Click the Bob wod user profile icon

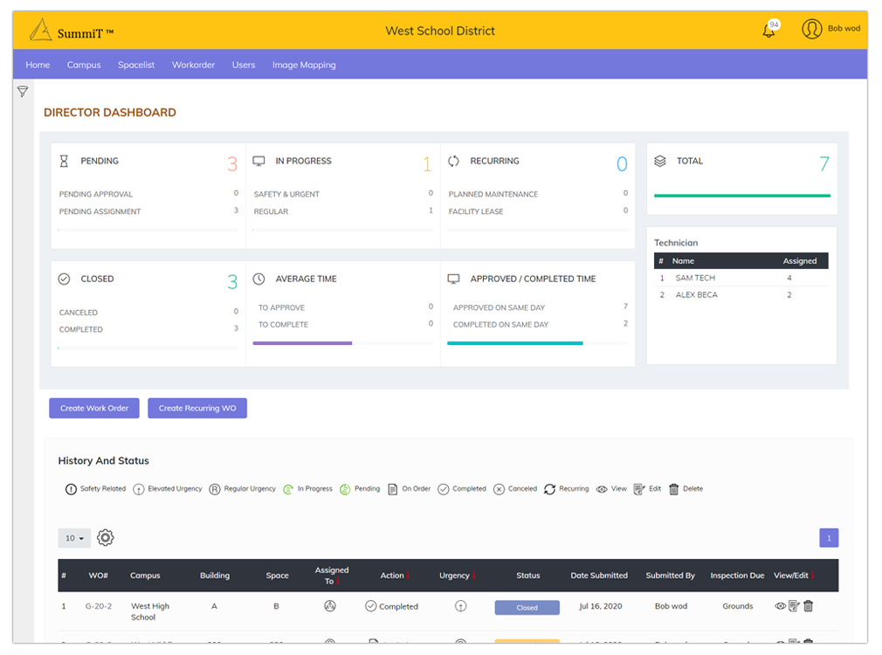tap(812, 29)
